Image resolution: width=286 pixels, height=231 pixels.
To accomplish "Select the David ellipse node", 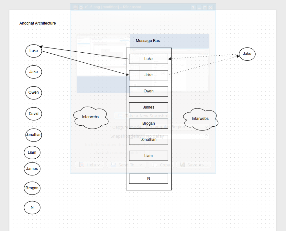I will coord(34,114).
